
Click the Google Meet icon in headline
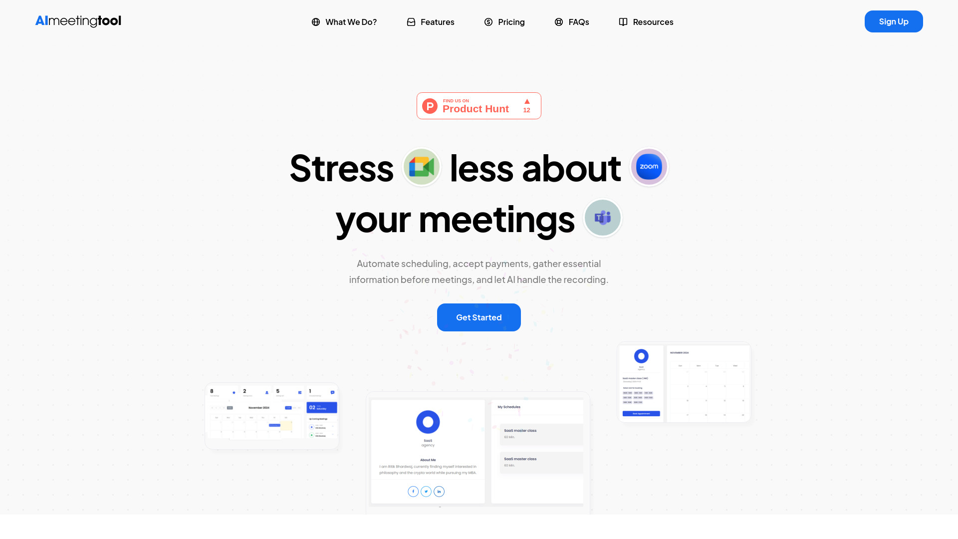pyautogui.click(x=421, y=167)
